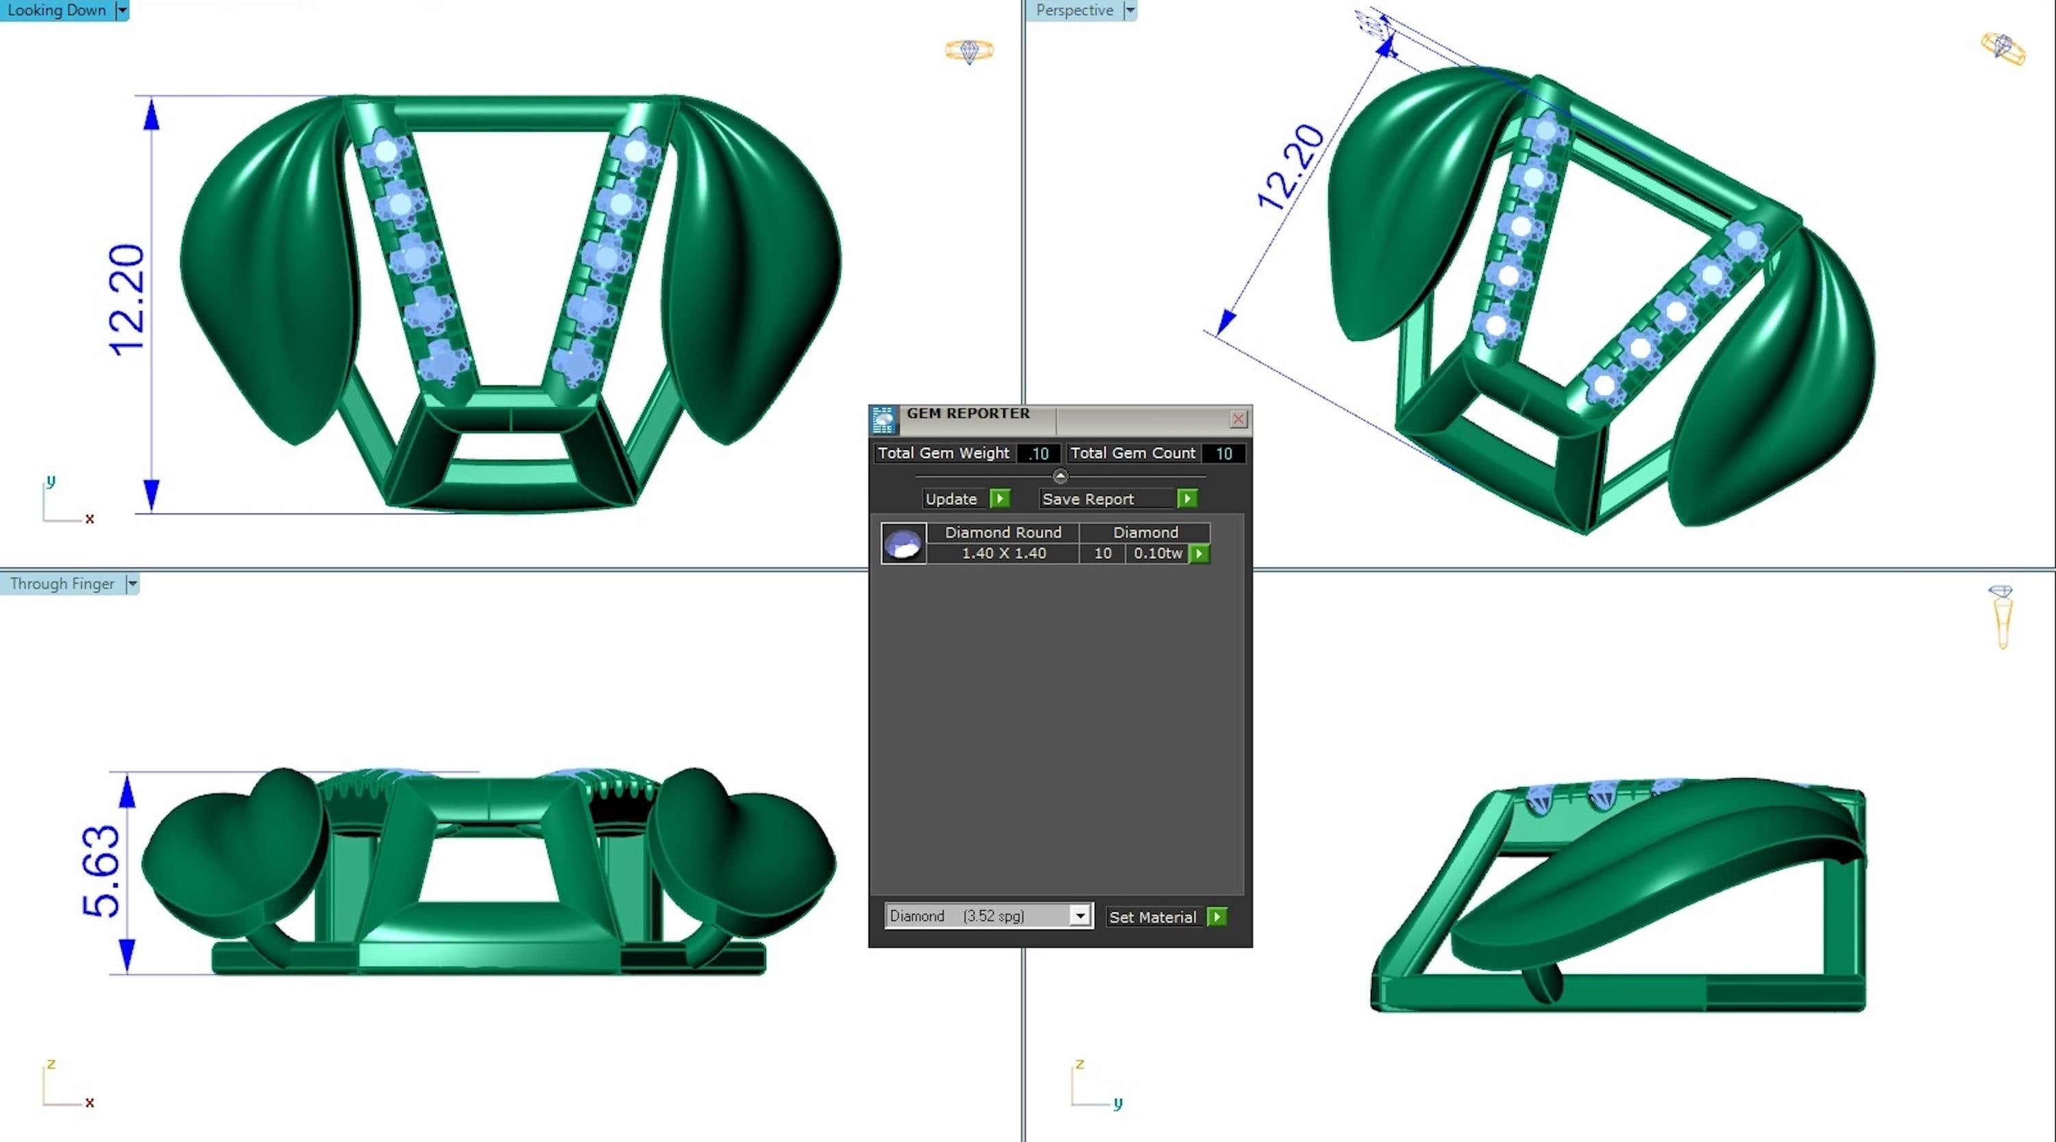Click the Update button label

pyautogui.click(x=951, y=499)
